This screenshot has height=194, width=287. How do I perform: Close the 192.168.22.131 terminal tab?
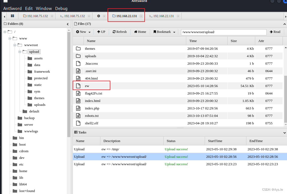[178, 16]
